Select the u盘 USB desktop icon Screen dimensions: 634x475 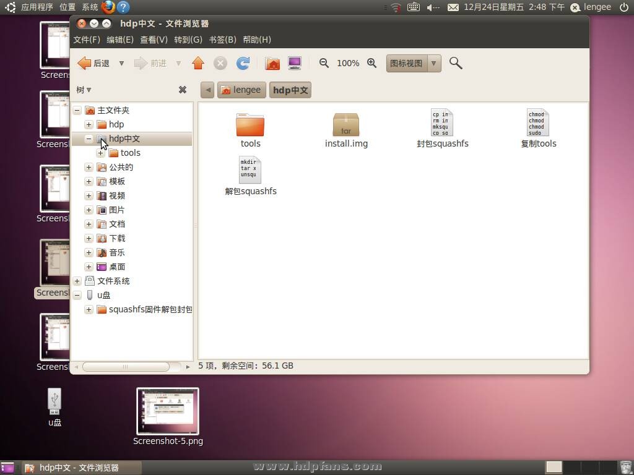(54, 401)
